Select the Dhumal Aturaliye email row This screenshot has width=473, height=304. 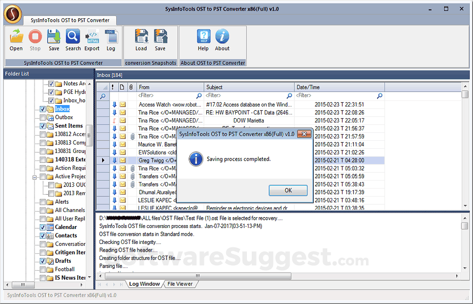241,192
